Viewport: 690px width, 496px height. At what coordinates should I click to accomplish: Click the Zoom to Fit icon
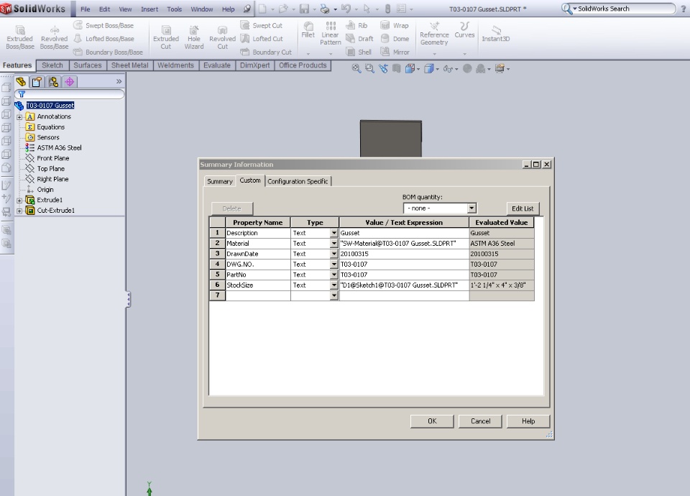(356, 69)
